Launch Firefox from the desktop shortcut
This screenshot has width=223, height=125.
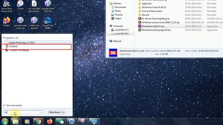7,22
